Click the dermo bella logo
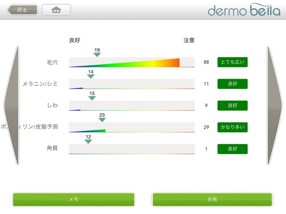Image resolution: width=286 pixels, height=214 pixels. (x=244, y=10)
